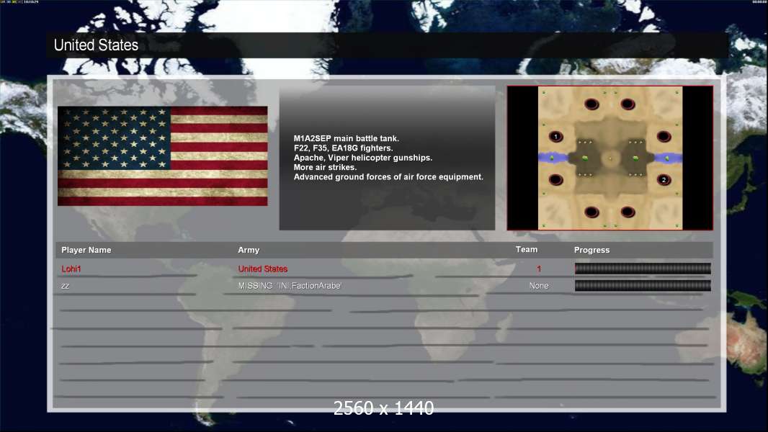Click Lohi1's army 'United States' cell
The width and height of the screenshot is (768, 432).
pos(262,269)
